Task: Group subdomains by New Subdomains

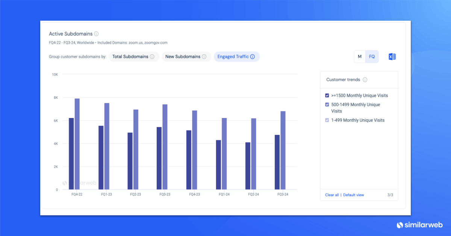Action: (x=184, y=56)
